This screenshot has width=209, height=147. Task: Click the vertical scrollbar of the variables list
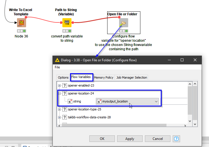tap(195, 102)
